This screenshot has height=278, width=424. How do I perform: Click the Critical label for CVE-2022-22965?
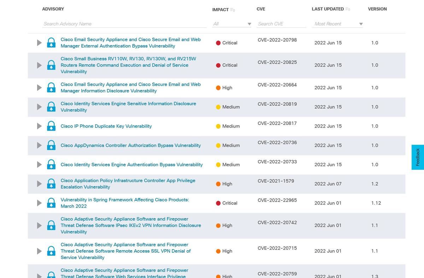coord(230,203)
